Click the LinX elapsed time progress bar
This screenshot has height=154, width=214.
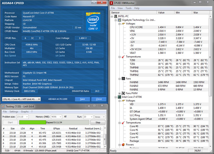[x=54, y=122]
